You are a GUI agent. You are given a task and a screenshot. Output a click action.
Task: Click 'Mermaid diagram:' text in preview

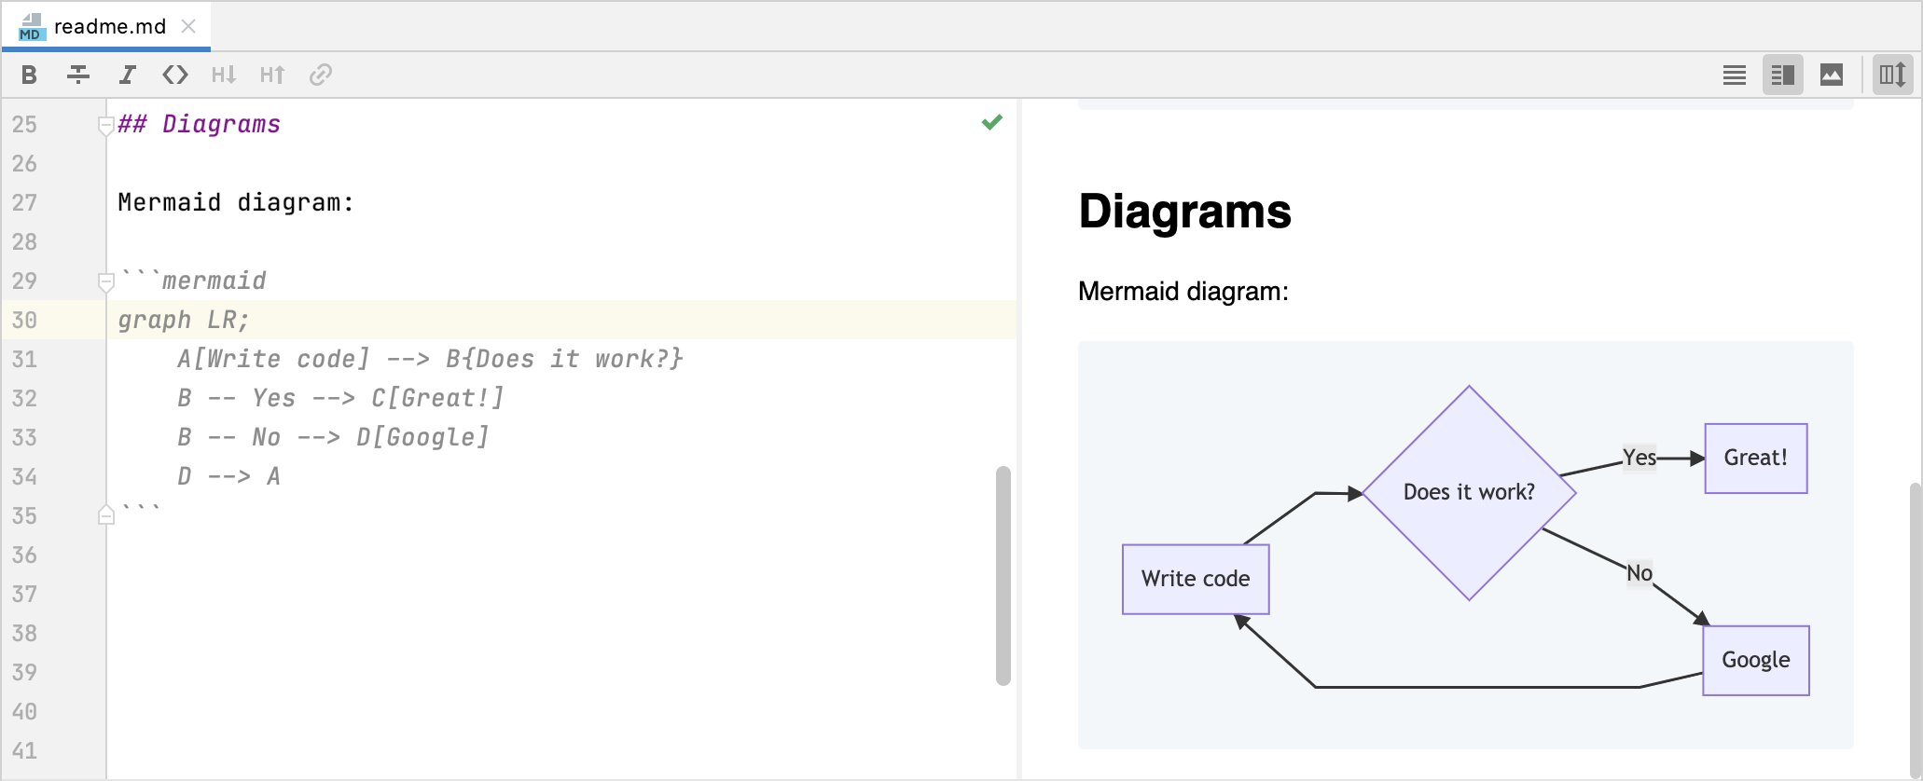click(1183, 291)
